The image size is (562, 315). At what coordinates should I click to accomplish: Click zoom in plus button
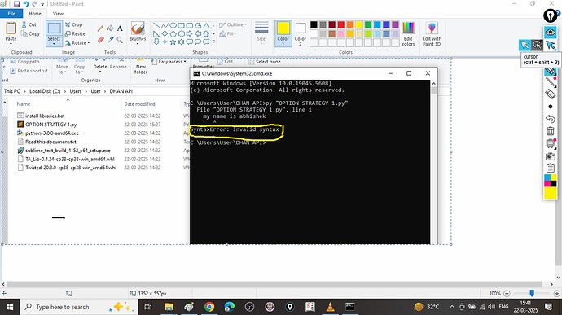(556, 294)
